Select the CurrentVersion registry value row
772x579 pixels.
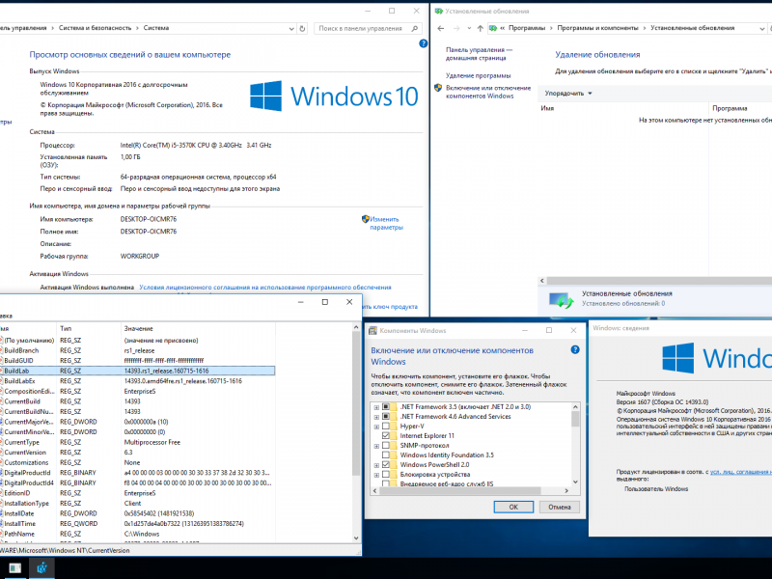137,453
